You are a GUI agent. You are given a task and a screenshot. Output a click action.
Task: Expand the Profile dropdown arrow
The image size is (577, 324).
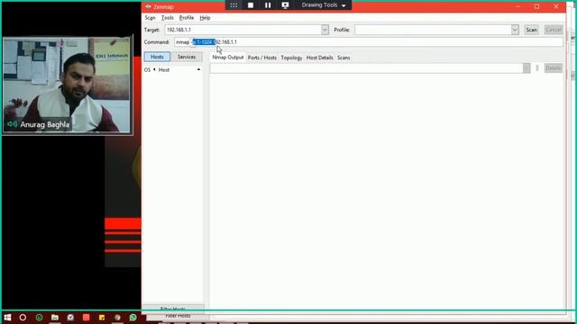pyautogui.click(x=515, y=30)
